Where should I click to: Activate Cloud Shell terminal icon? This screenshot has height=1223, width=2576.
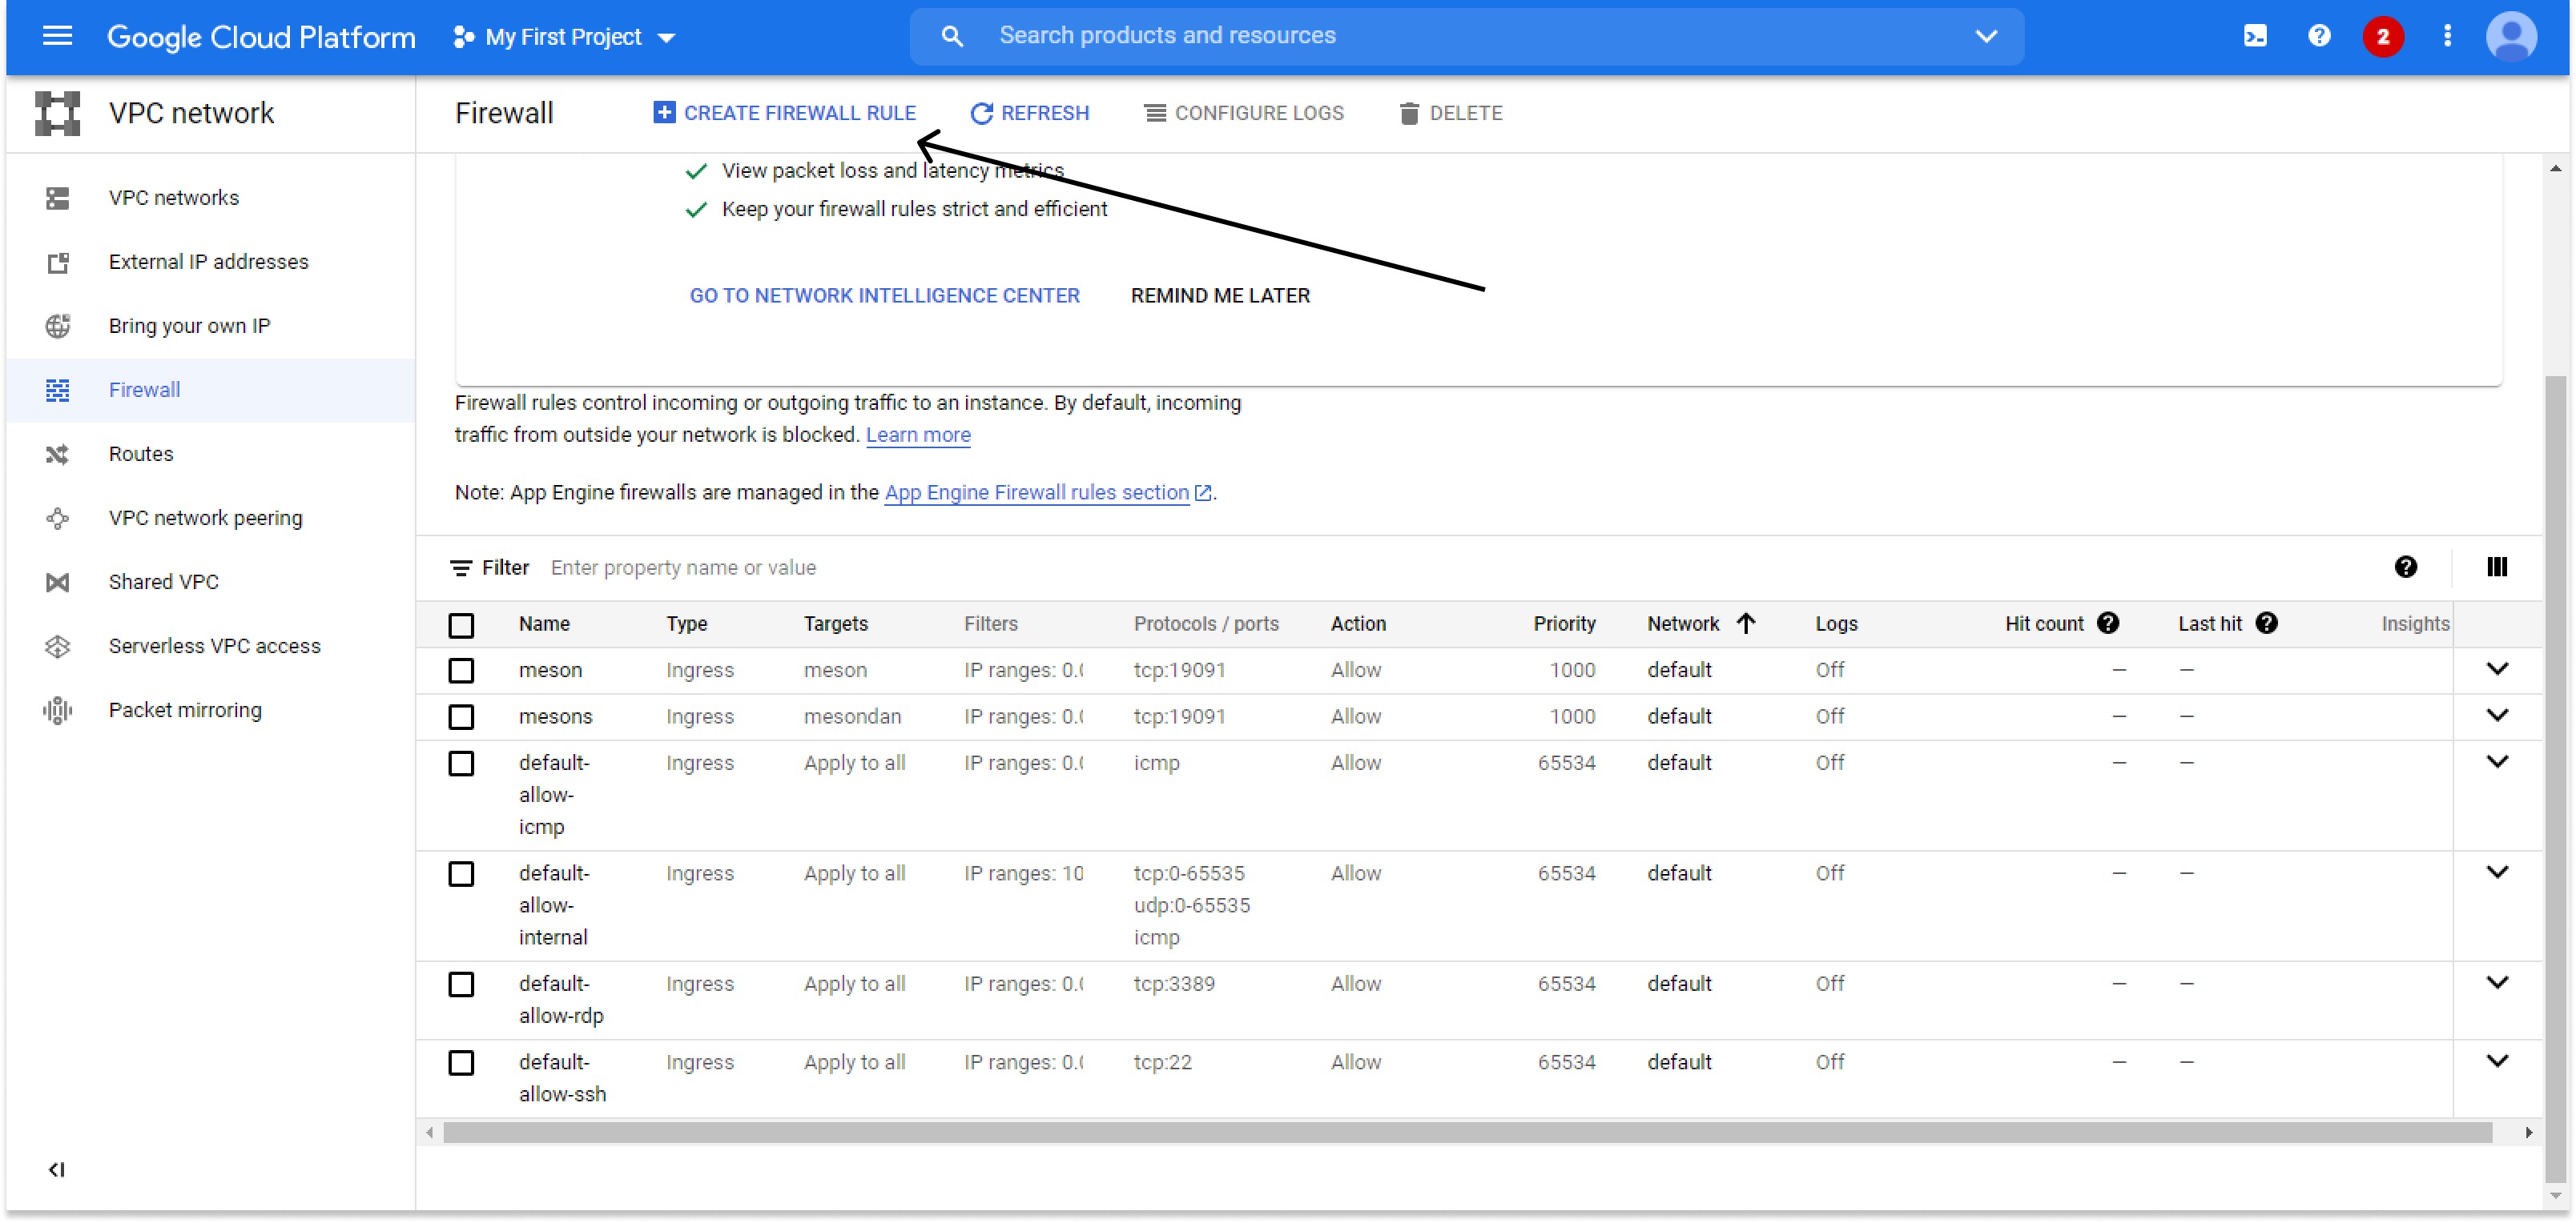click(x=2255, y=37)
